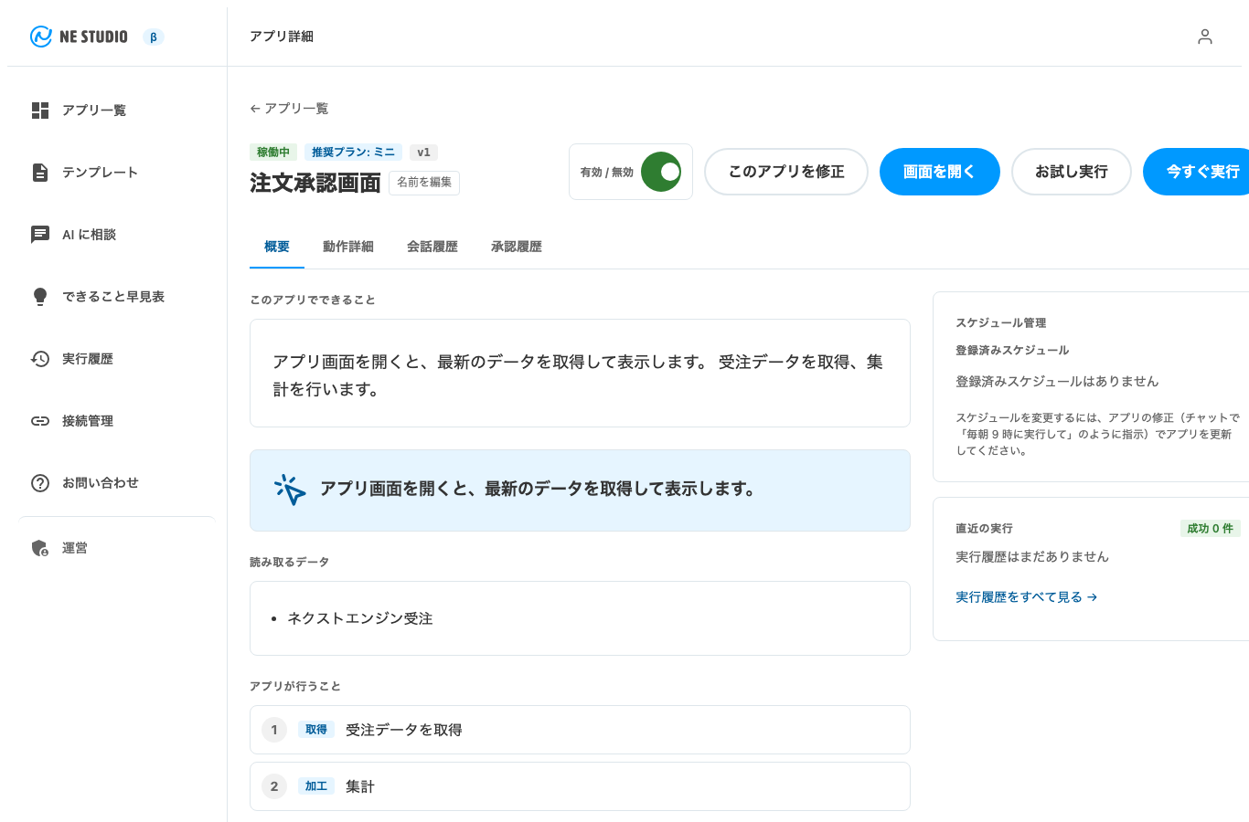
Task: Click the beta badge next to NE STUDIO
Action: tap(154, 37)
